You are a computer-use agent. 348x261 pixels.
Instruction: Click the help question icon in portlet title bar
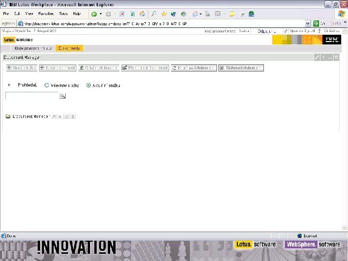[x=323, y=57]
